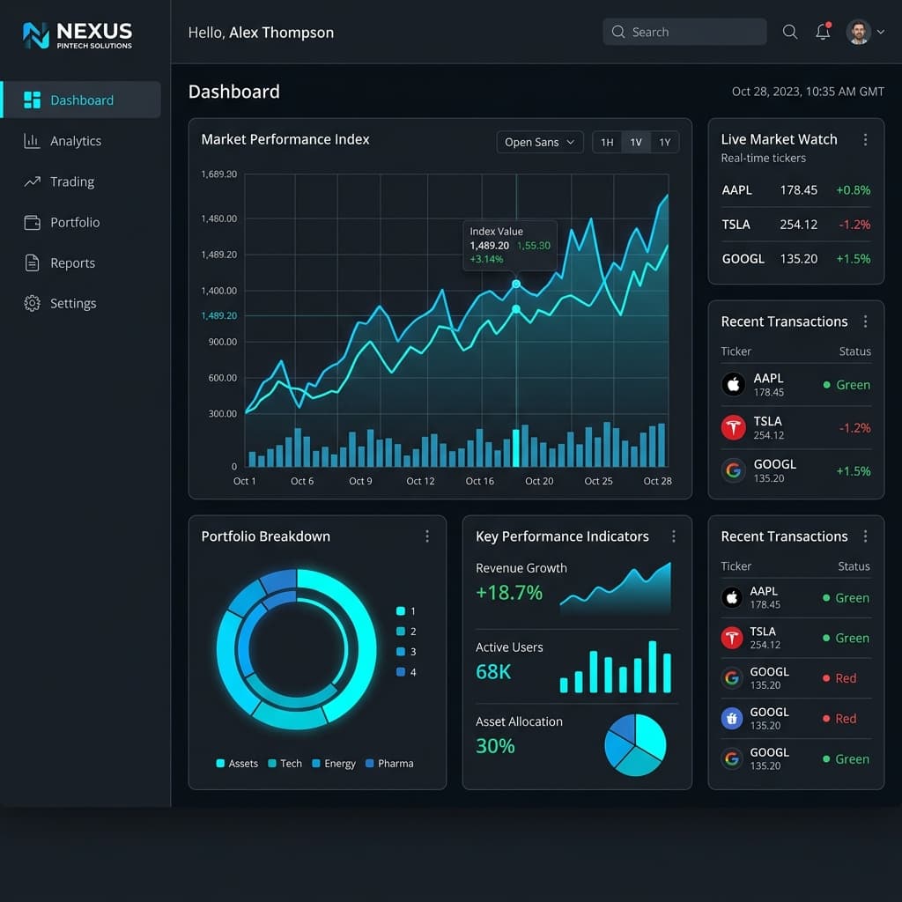Toggle the Tech legend entry
This screenshot has width=902, height=902.
point(285,764)
